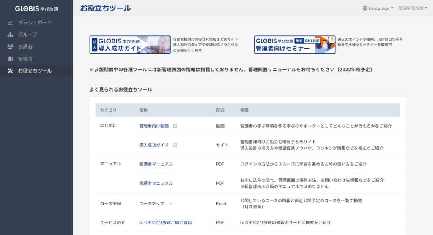Click external link icon beside 管理者向け動画
Image resolution: width=433 pixels, height=235 pixels.
(175, 126)
